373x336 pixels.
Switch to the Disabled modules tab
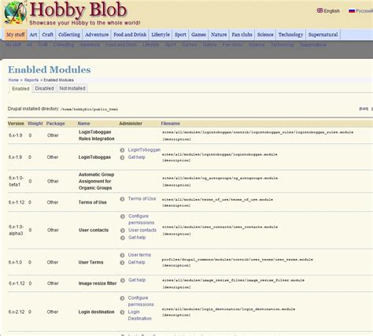point(44,88)
